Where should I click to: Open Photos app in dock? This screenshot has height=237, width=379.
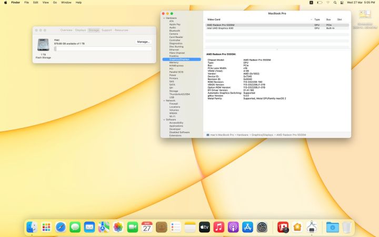pos(118,227)
